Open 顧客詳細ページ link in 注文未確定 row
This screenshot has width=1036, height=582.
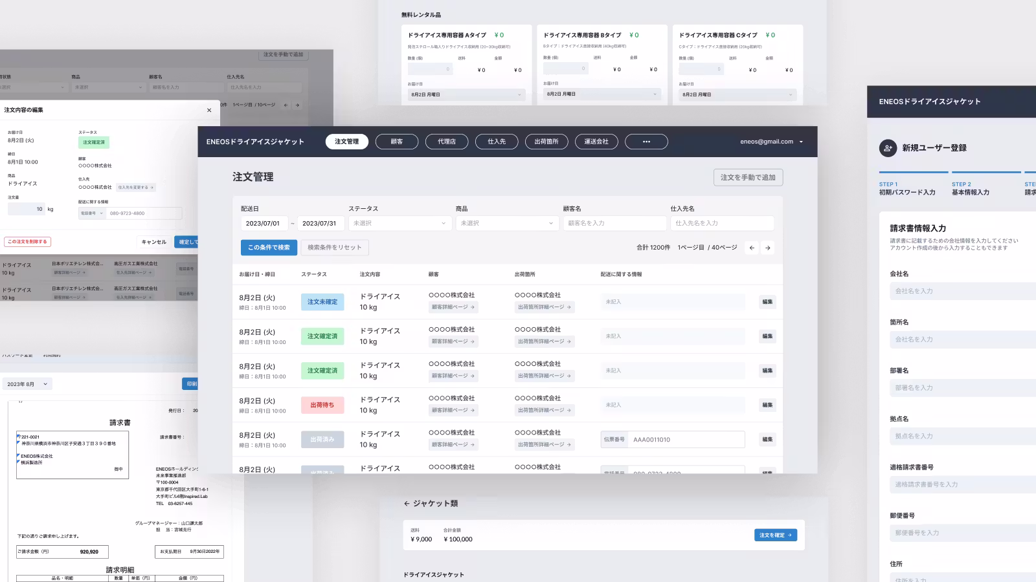click(453, 307)
